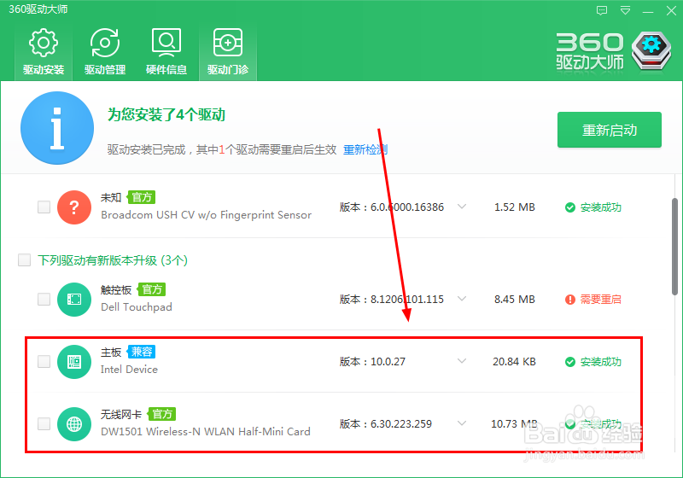683x478 pixels.
Task: Click the 官方 tag beside 触控板
Action: 152,289
